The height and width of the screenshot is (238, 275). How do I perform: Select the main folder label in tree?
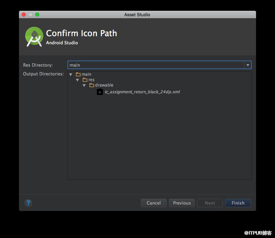[x=86, y=74]
